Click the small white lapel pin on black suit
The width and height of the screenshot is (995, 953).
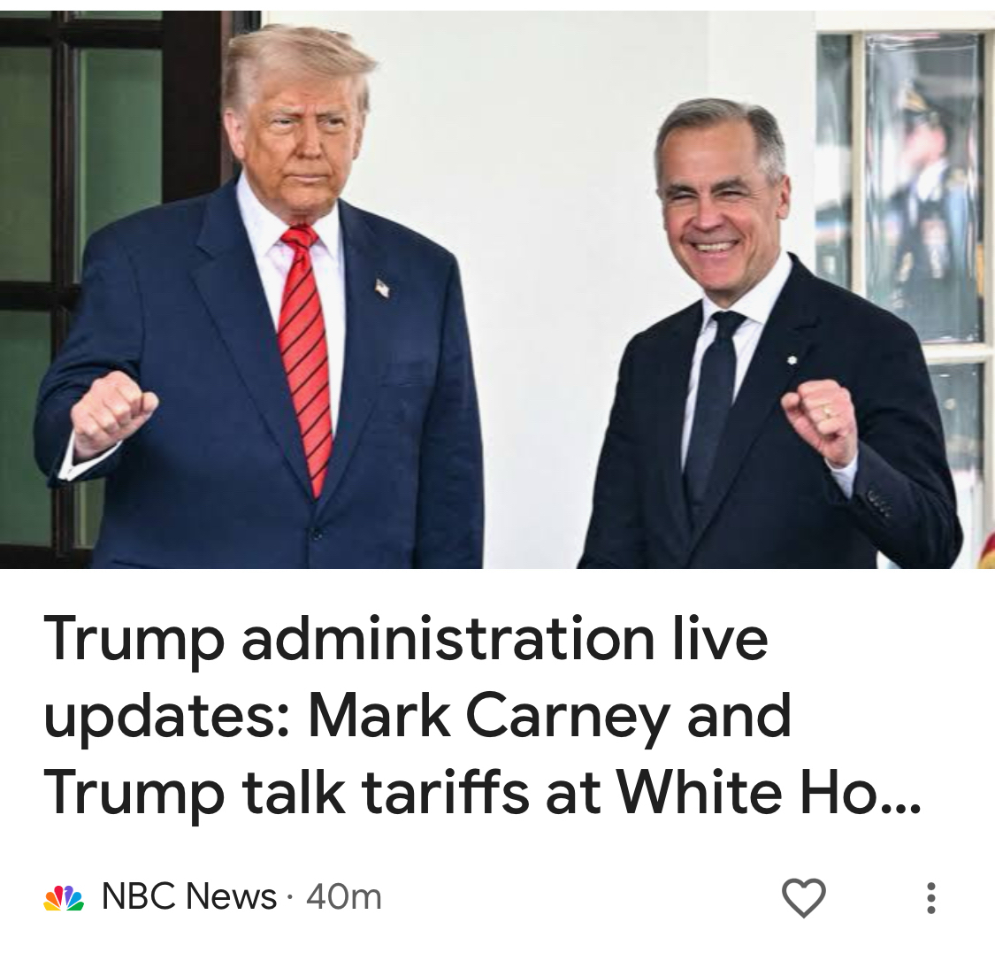pyautogui.click(x=791, y=361)
